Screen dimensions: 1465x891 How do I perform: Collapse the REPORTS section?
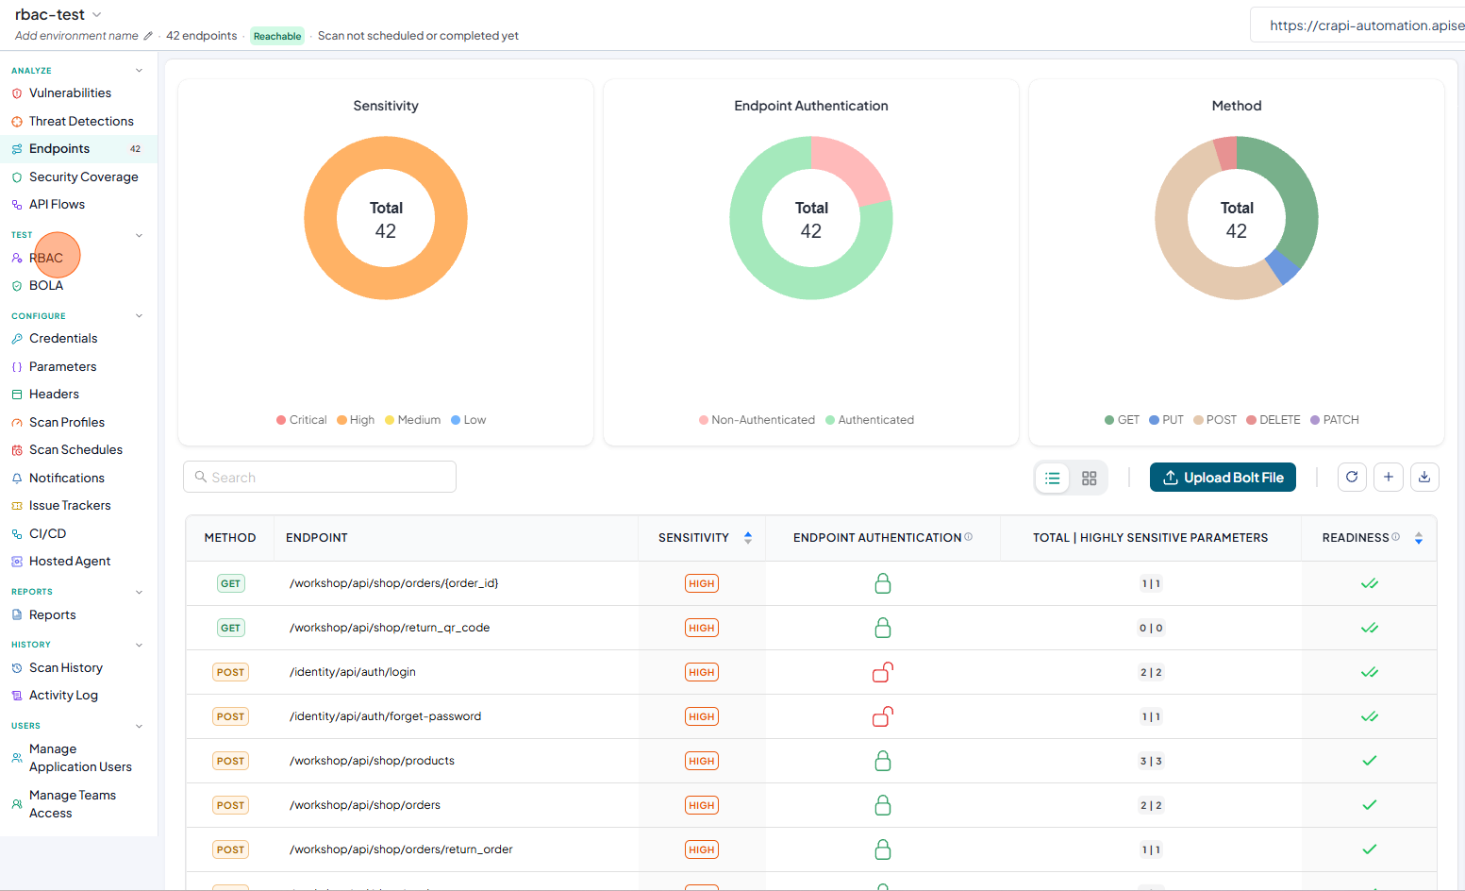139,592
